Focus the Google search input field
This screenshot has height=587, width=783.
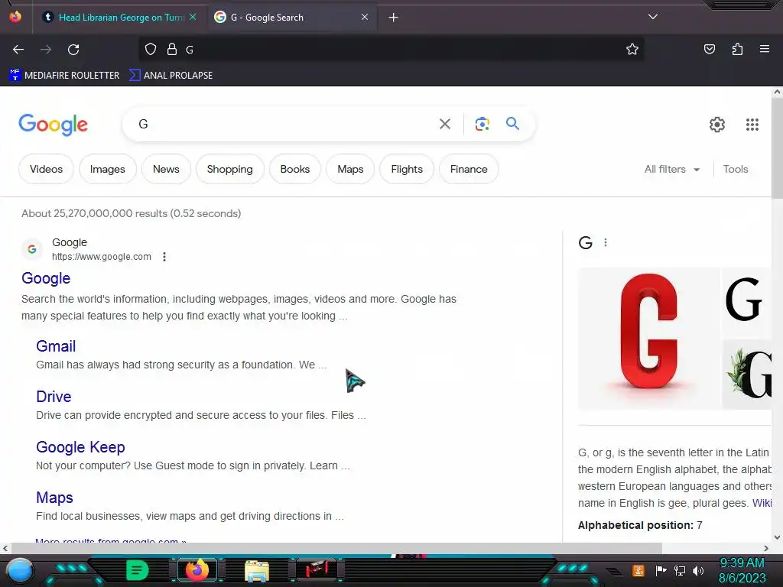coord(284,124)
